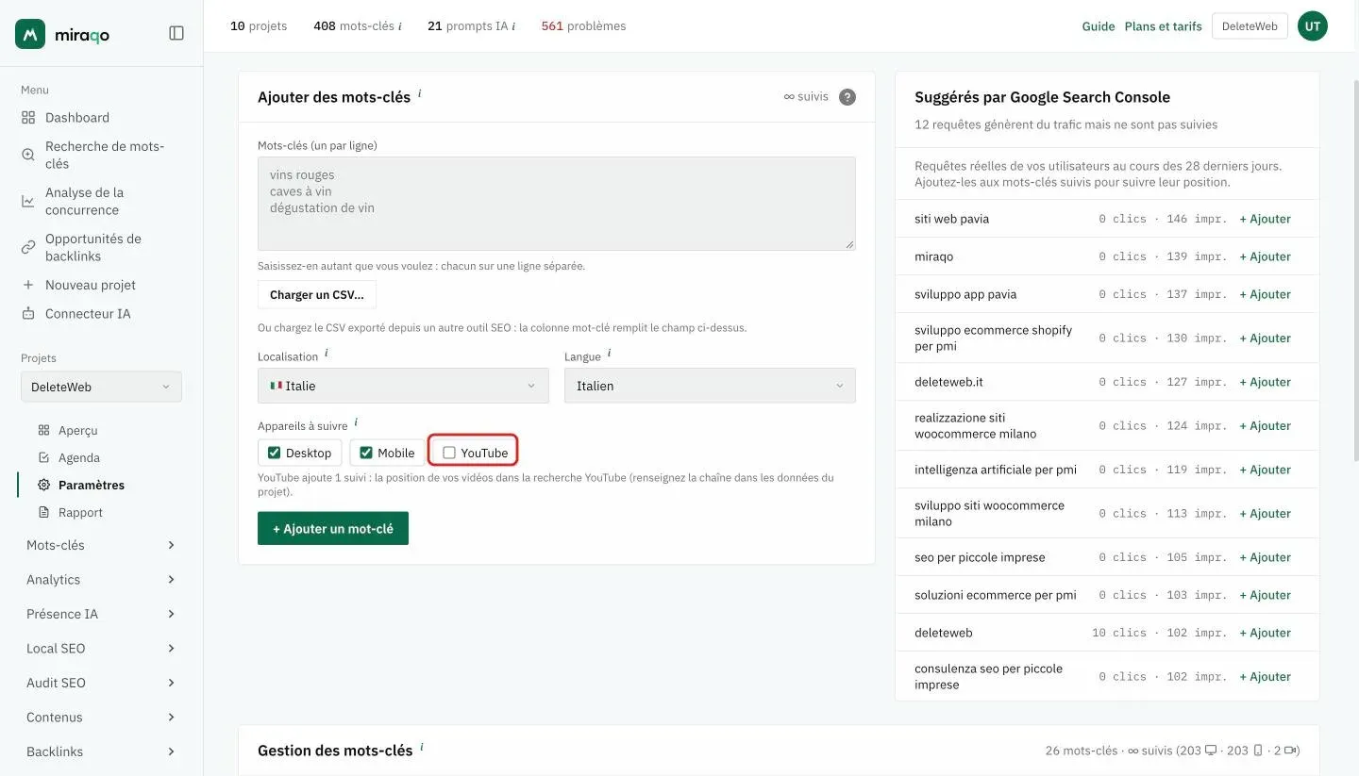Image resolution: width=1359 pixels, height=776 pixels.
Task: Expand the Backlinks sidebar section
Action: point(101,751)
